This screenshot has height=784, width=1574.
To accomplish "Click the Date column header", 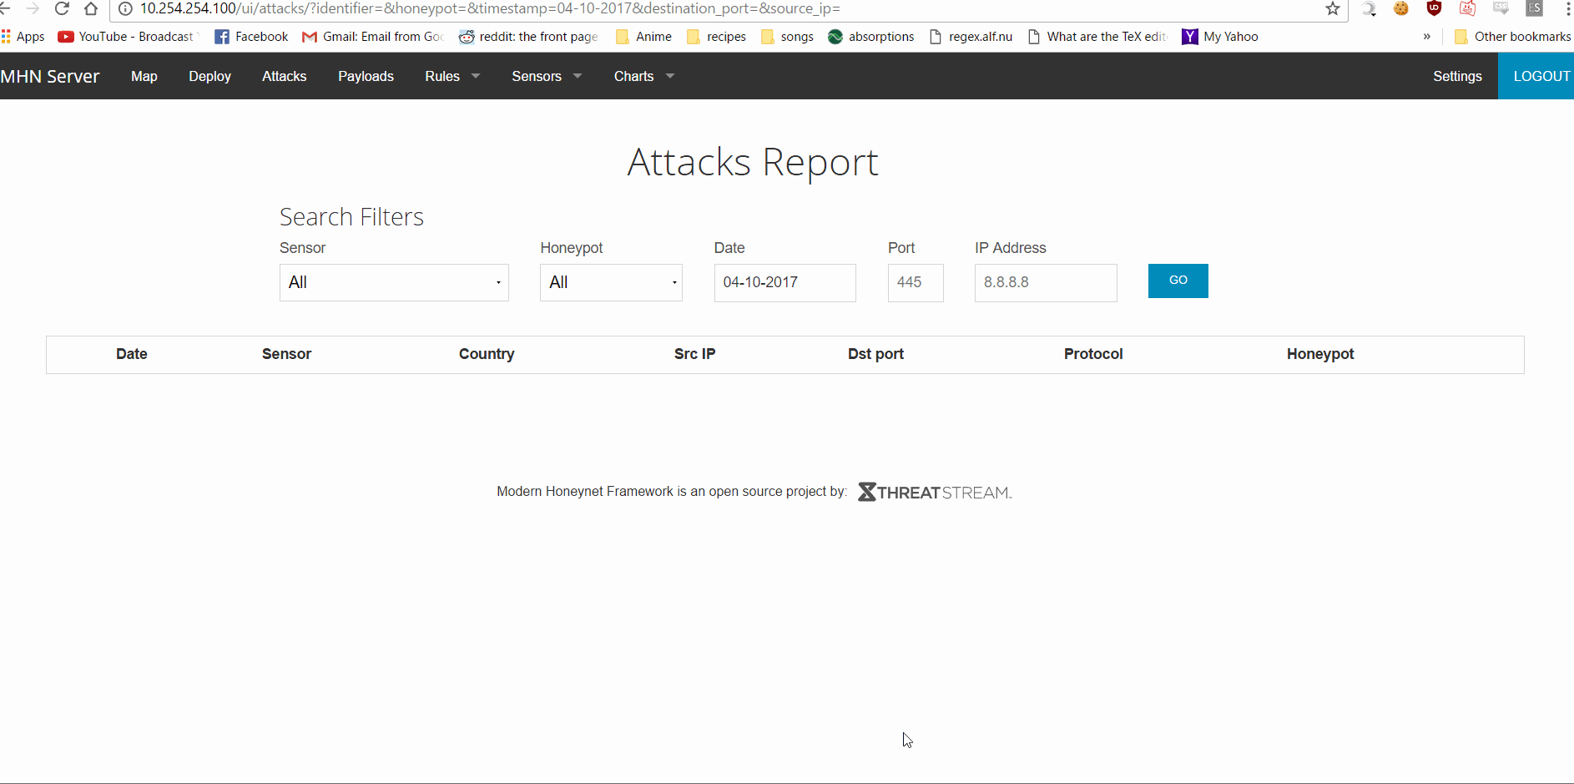I will (x=132, y=354).
